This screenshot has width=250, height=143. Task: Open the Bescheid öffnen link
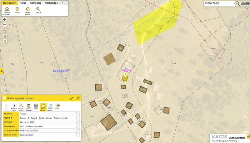point(26,135)
